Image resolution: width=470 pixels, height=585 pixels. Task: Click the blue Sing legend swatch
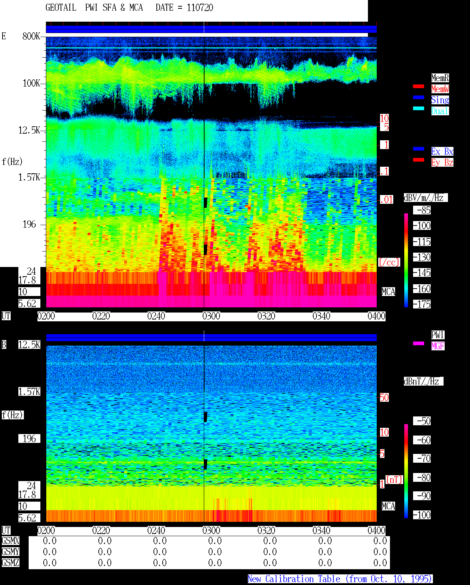(x=419, y=97)
